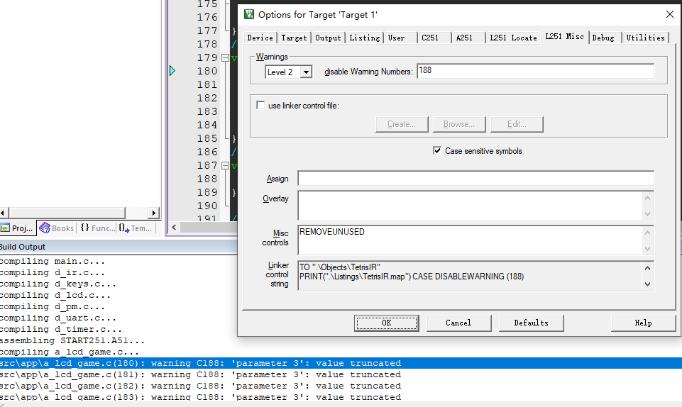Click the disabled Edit button
Viewport: 682px width, 407px height.
click(517, 124)
